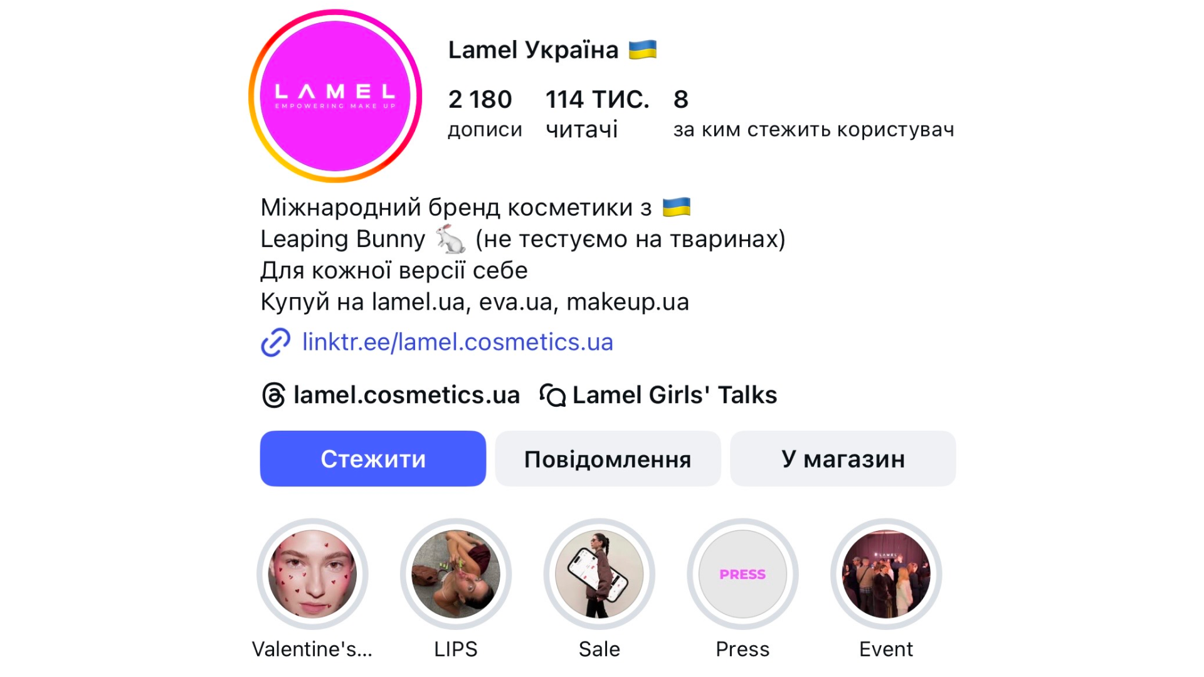Click the Повідомлення message button

click(608, 459)
